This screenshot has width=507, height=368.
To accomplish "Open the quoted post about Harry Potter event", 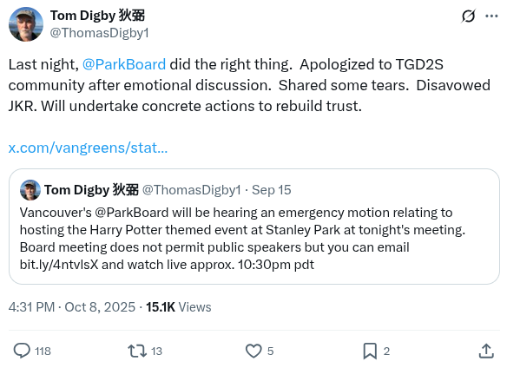I will point(254,227).
